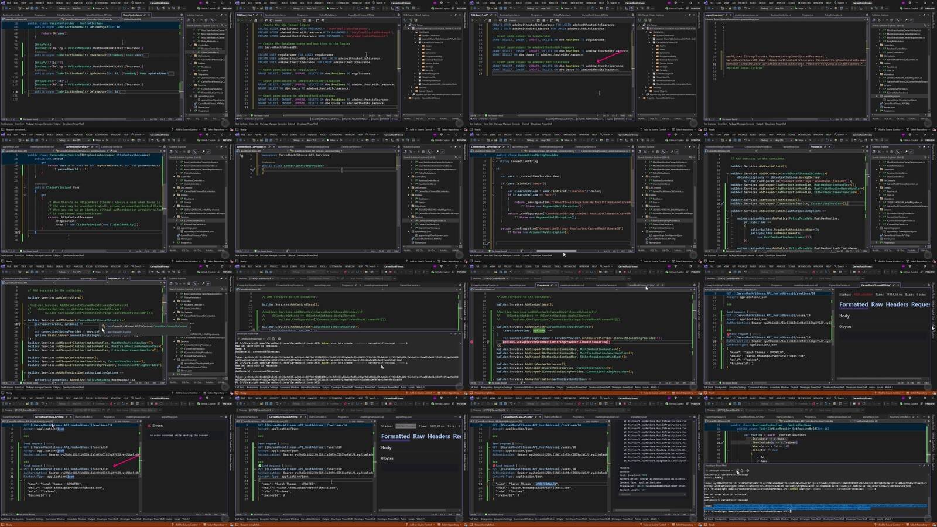This screenshot has height=527, width=937.
Task: Select Raw tab in 204 response screenshot
Action: coord(419,436)
